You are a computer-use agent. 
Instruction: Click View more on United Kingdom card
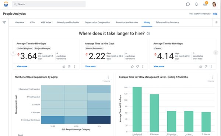[x=22, y=67]
